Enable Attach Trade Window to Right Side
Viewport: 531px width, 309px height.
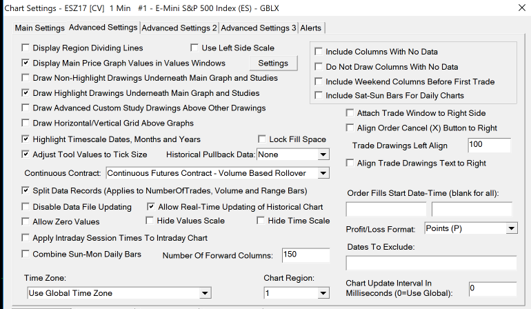pyautogui.click(x=350, y=113)
